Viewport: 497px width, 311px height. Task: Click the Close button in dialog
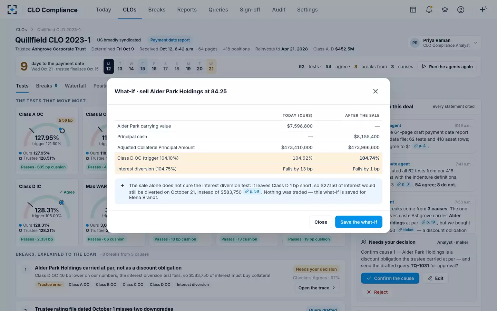point(321,222)
